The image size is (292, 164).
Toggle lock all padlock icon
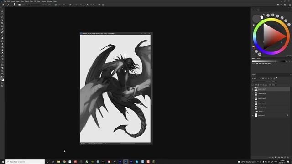(266, 85)
